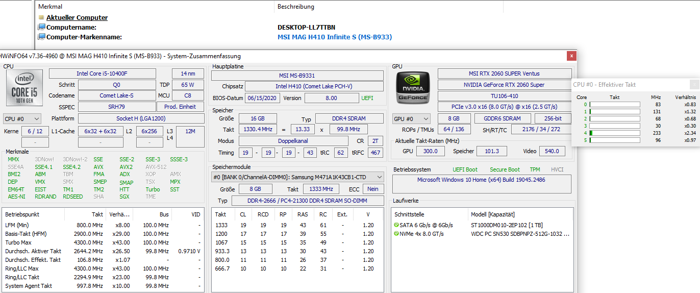700x293 pixels.
Task: Select the Aktueller Computer tree entry
Action: tap(77, 17)
